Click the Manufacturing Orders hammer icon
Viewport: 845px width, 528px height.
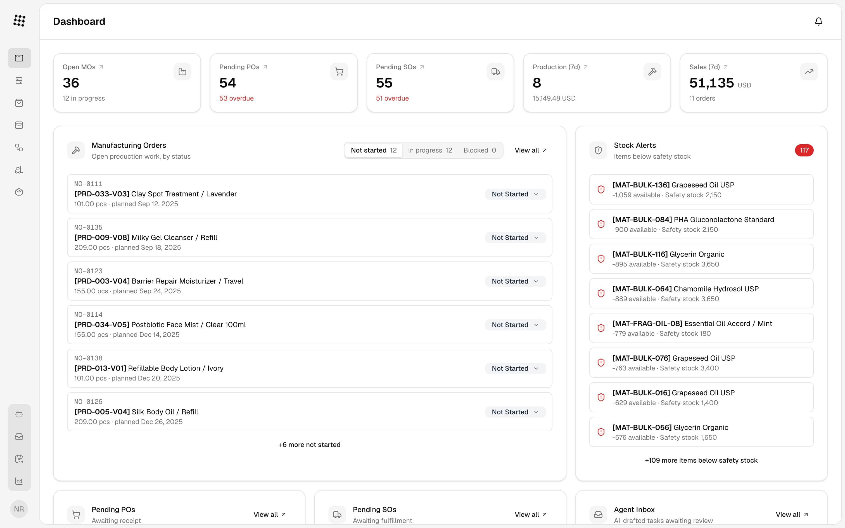76,150
